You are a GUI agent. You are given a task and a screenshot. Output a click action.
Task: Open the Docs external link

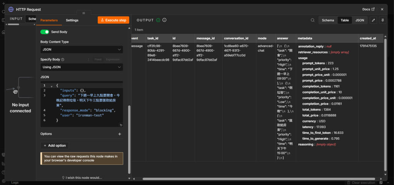point(368,9)
